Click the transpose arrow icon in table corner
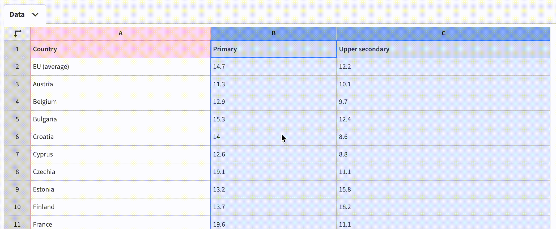 18,33
